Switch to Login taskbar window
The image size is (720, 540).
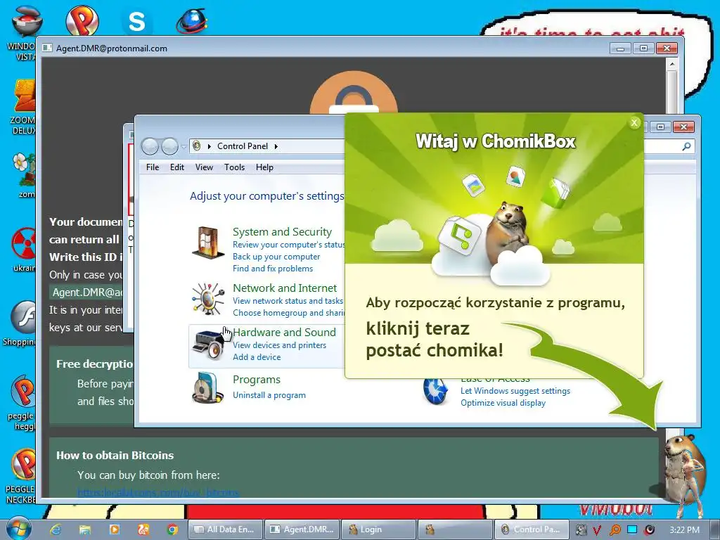pos(378,529)
